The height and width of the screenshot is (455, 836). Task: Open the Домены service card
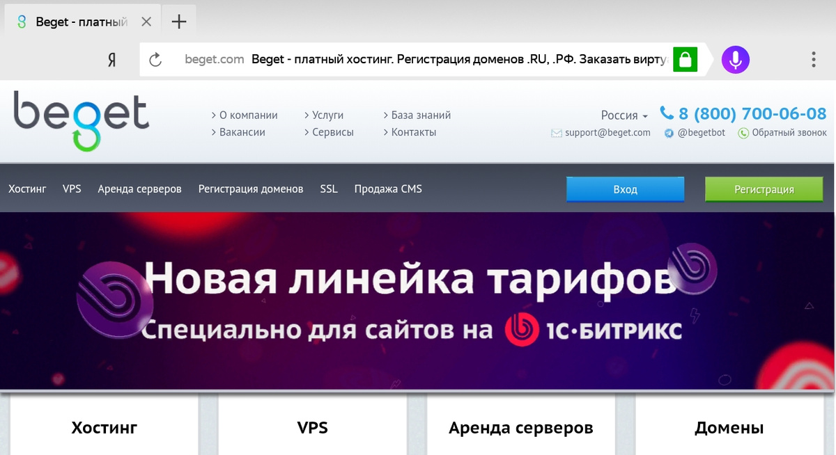click(729, 426)
